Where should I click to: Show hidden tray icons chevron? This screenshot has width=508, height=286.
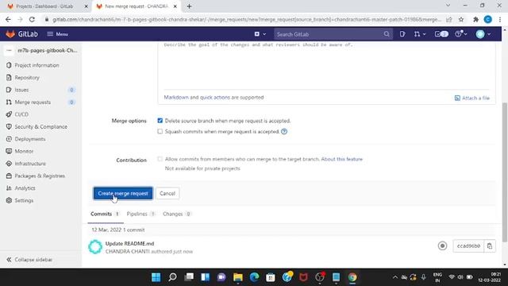click(395, 277)
